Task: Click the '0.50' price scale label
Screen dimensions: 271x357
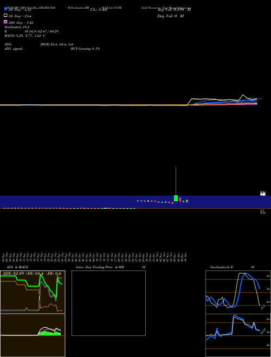Action: (263, 213)
